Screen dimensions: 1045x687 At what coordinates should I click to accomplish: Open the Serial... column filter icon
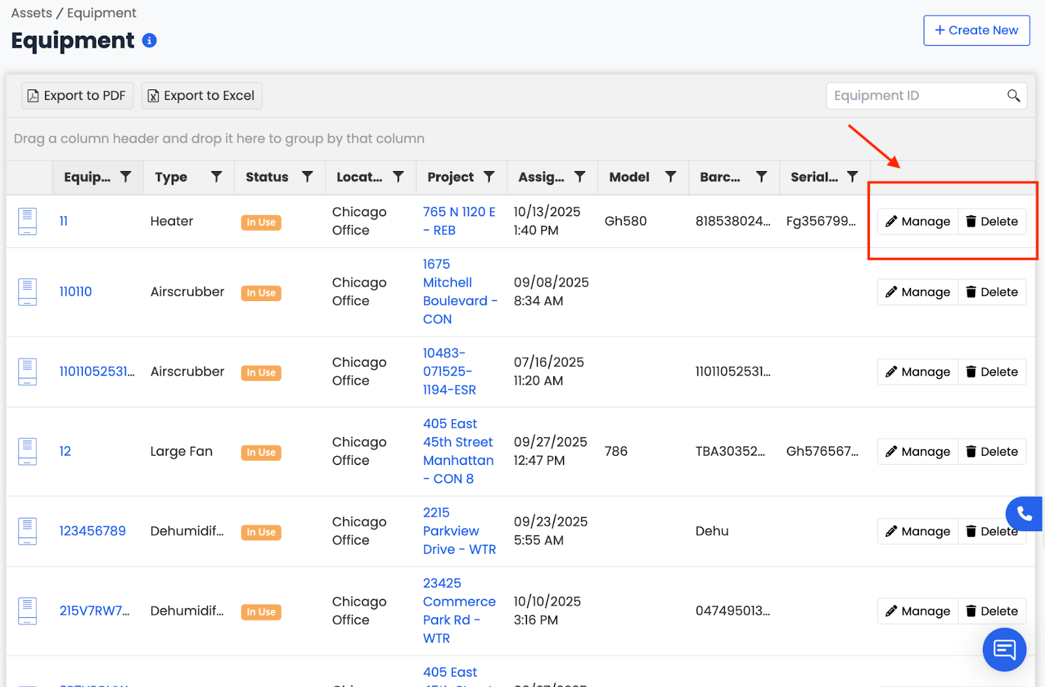coord(852,176)
